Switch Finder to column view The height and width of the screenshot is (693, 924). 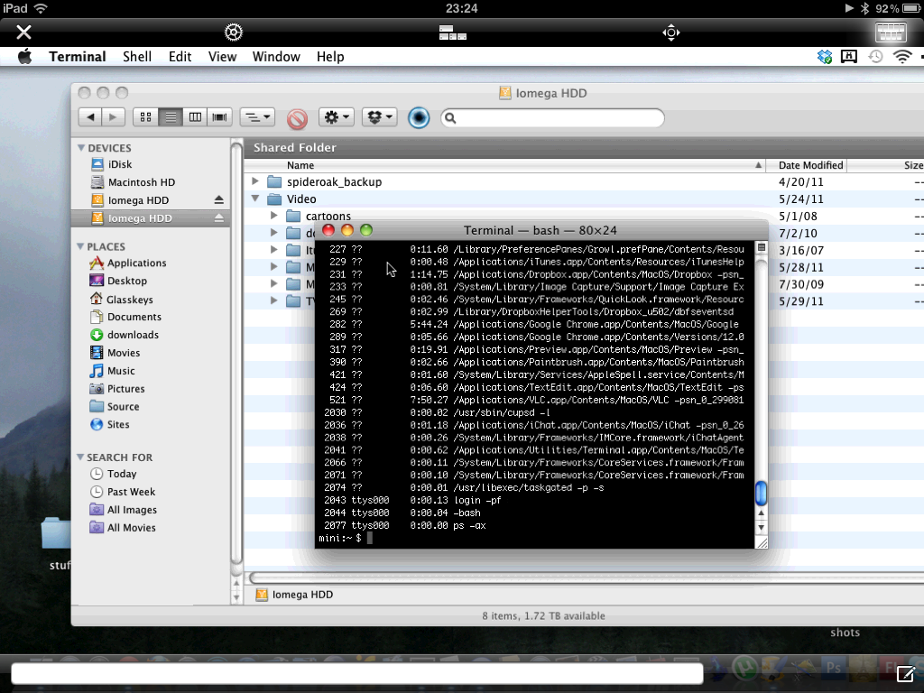pos(194,117)
